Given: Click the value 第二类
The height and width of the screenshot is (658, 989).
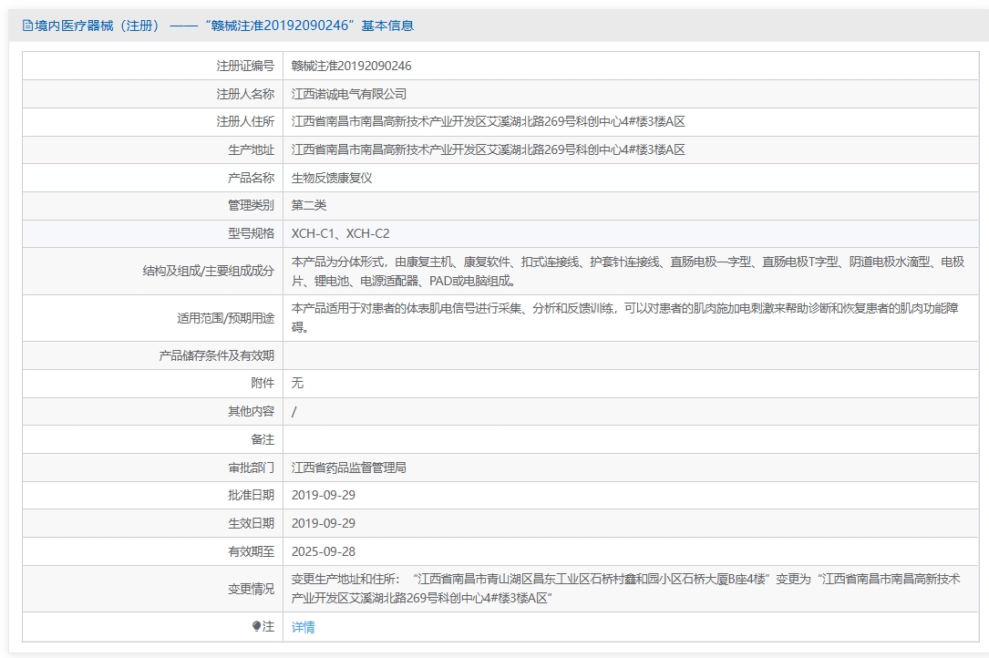Looking at the screenshot, I should tap(309, 206).
